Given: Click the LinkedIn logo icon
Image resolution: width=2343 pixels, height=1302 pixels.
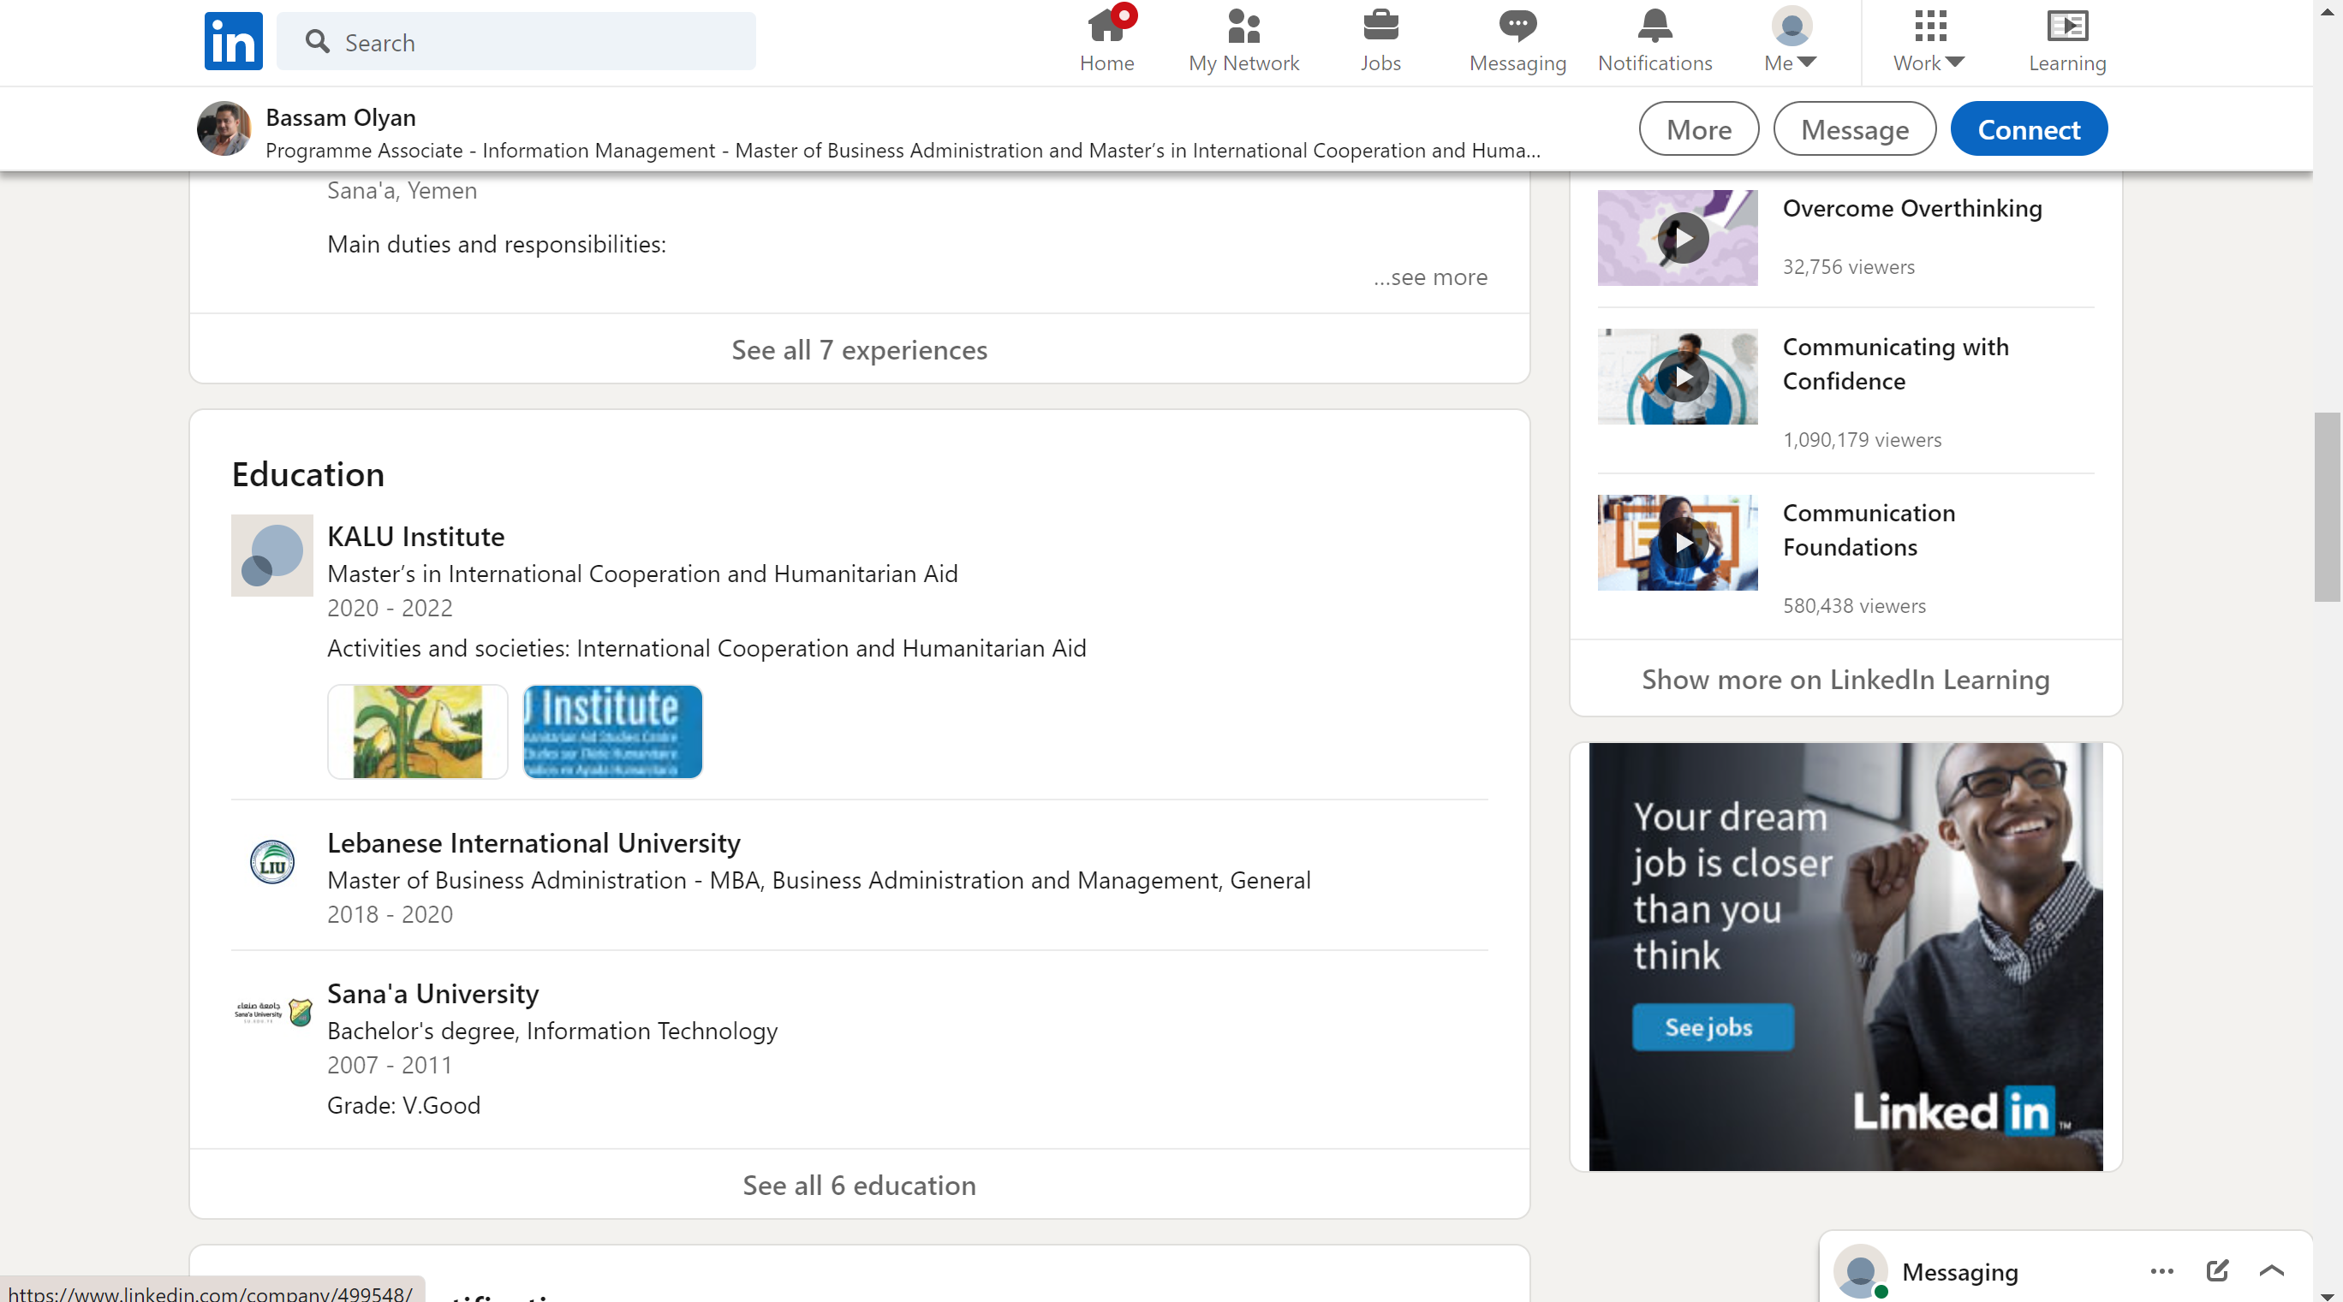Looking at the screenshot, I should (x=233, y=41).
